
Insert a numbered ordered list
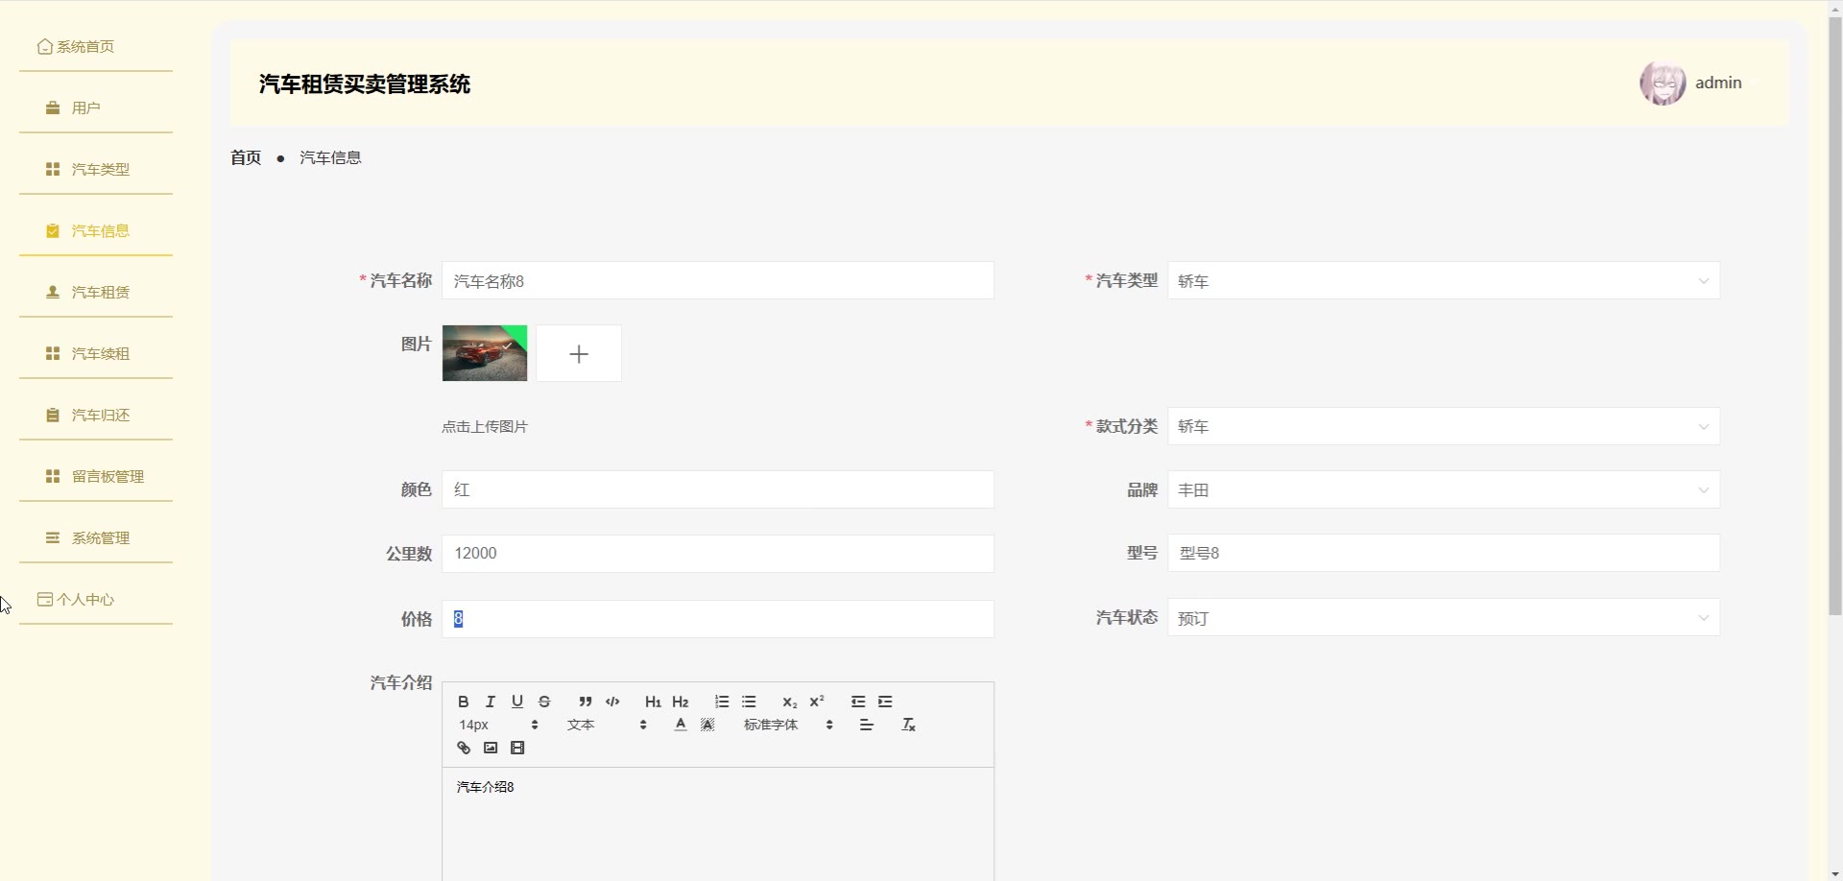(722, 702)
